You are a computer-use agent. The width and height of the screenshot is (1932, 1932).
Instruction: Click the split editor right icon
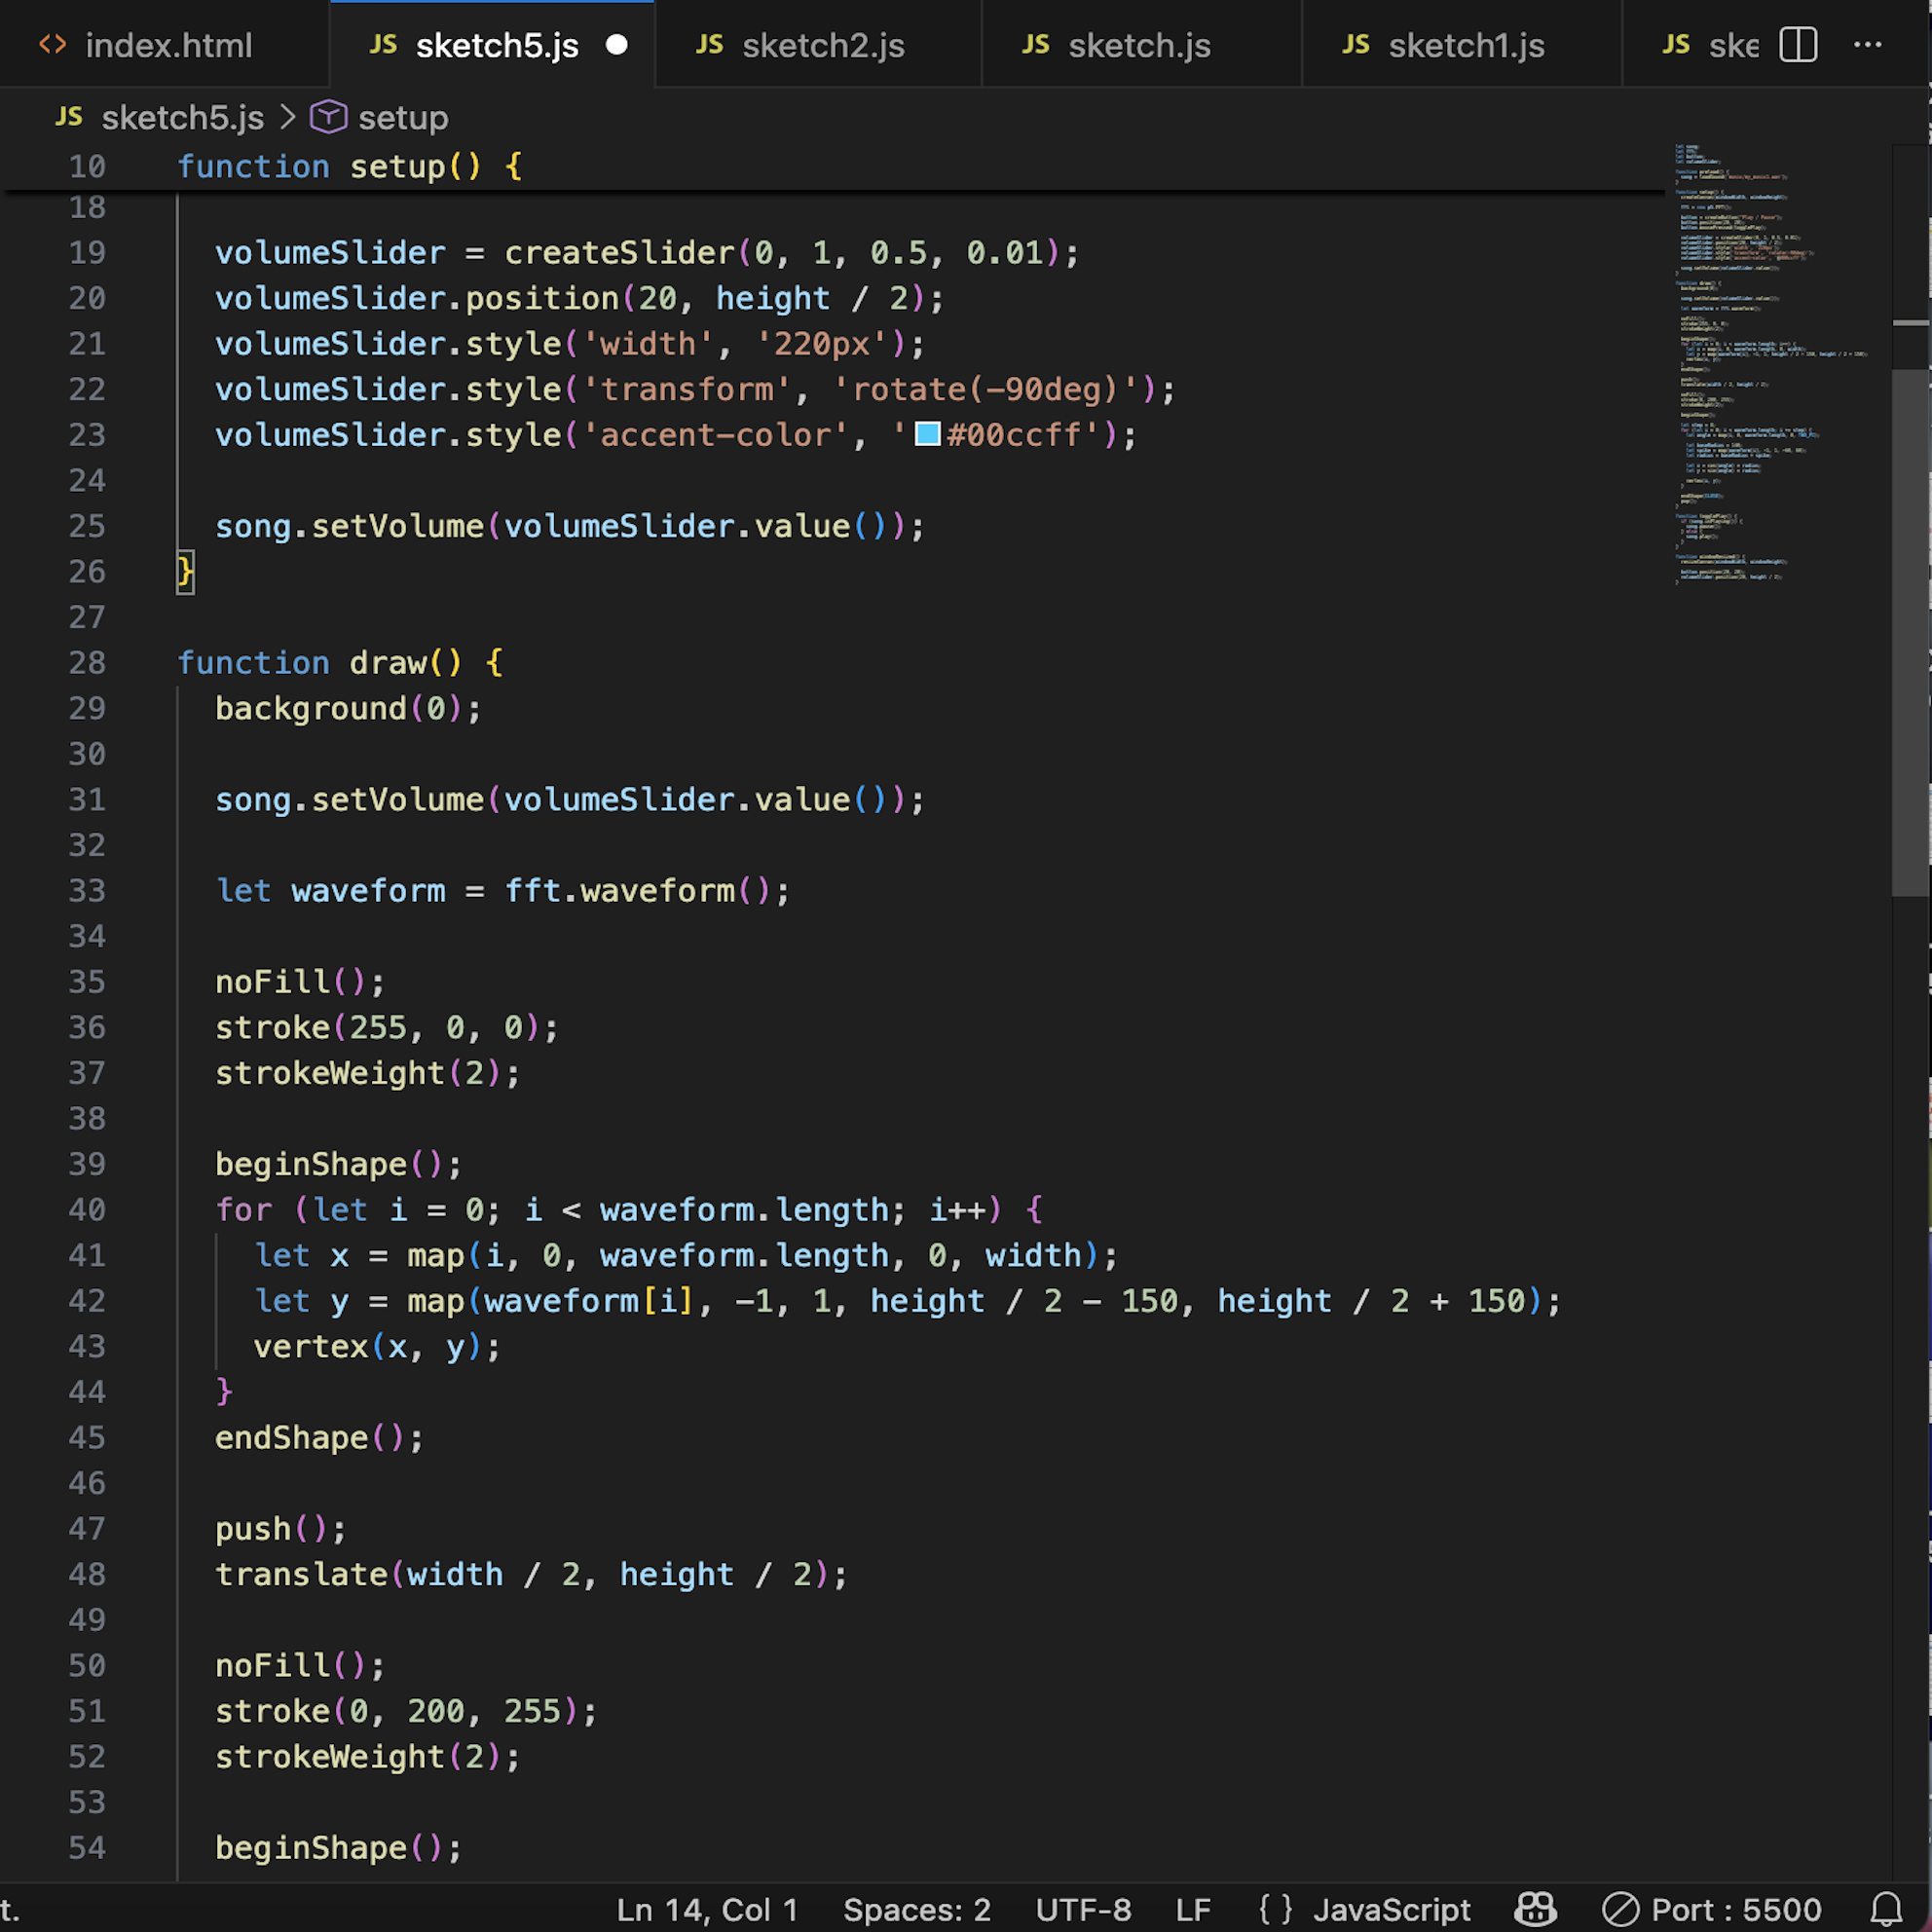coord(1798,45)
